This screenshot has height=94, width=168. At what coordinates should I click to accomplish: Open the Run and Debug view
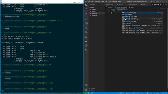tap(86, 19)
